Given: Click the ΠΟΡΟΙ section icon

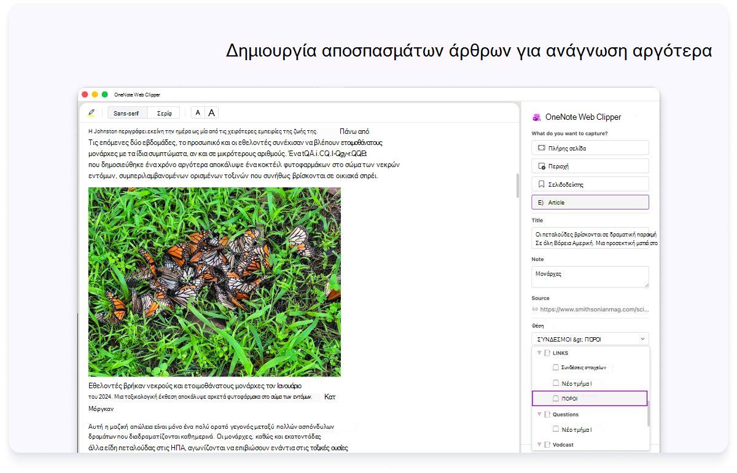Looking at the screenshot, I should click(x=556, y=399).
